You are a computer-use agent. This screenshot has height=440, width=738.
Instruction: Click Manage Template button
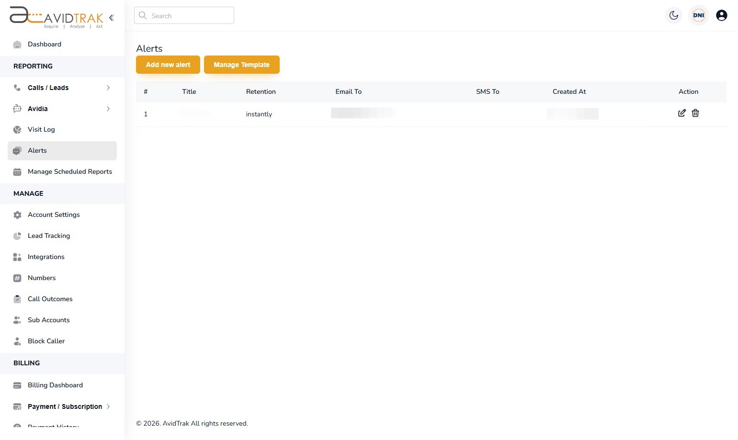pyautogui.click(x=242, y=65)
